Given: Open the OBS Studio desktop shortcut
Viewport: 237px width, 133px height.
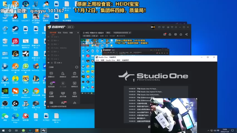Looking at the screenshot, I should 5,105.
